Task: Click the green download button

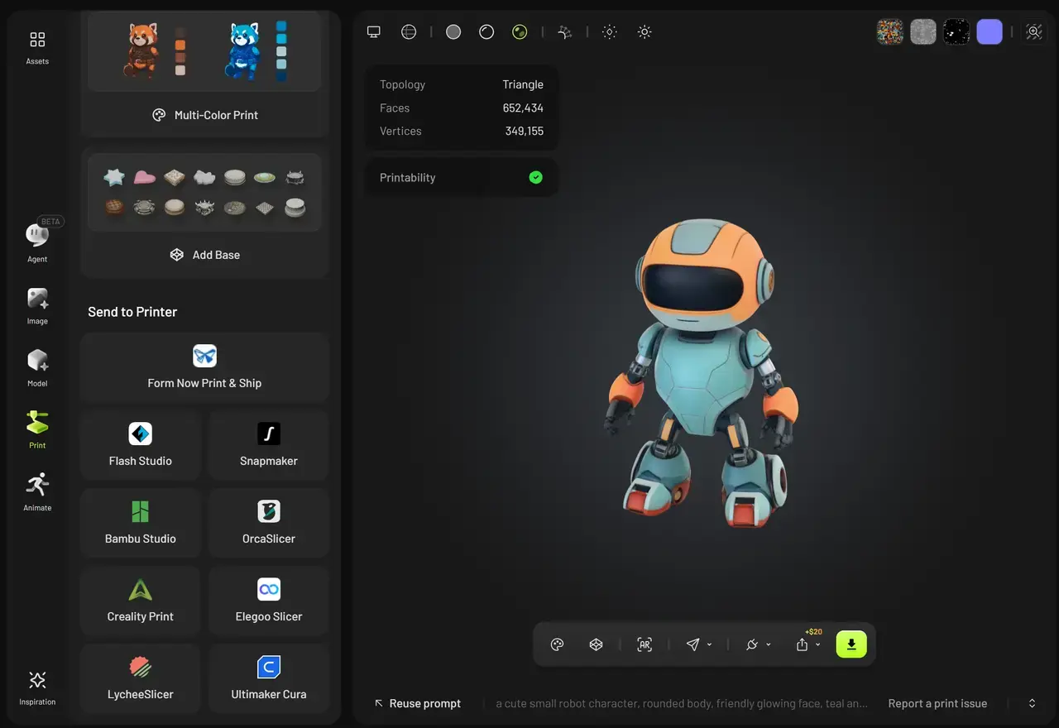Action: [851, 644]
